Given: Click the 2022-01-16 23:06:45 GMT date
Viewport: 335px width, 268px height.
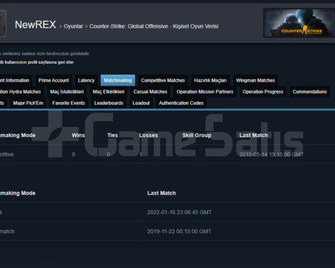Looking at the screenshot, I should click(x=179, y=212).
